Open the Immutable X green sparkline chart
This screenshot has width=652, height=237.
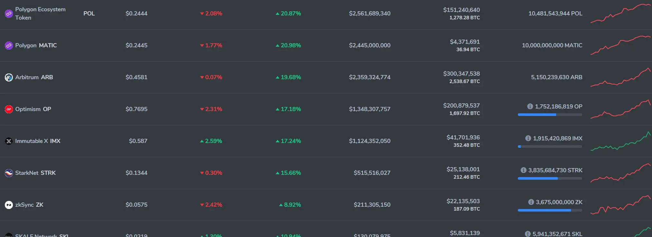pos(621,141)
